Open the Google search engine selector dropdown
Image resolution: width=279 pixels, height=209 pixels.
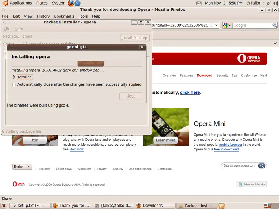(227, 25)
